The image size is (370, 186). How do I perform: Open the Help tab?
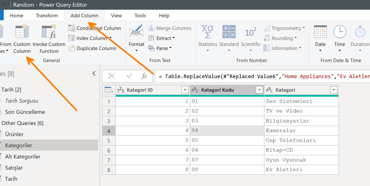pos(164,16)
